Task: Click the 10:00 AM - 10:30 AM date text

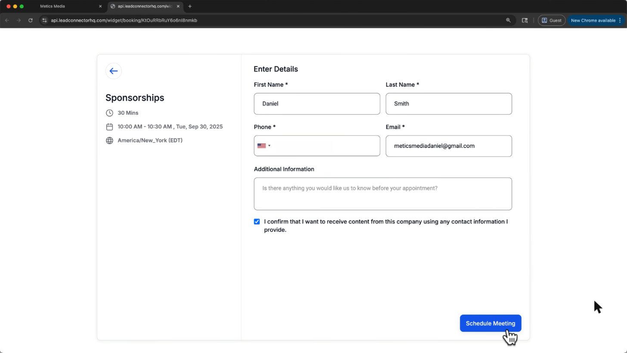Action: (x=170, y=127)
